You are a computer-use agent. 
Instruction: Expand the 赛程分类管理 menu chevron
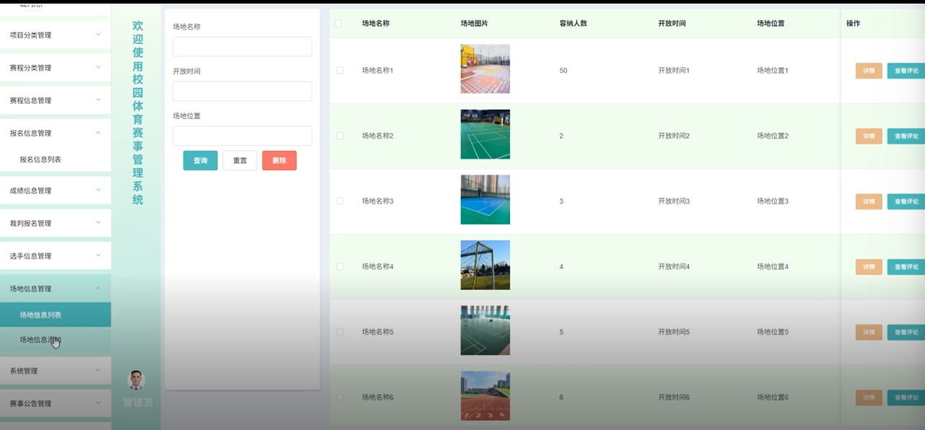click(99, 67)
